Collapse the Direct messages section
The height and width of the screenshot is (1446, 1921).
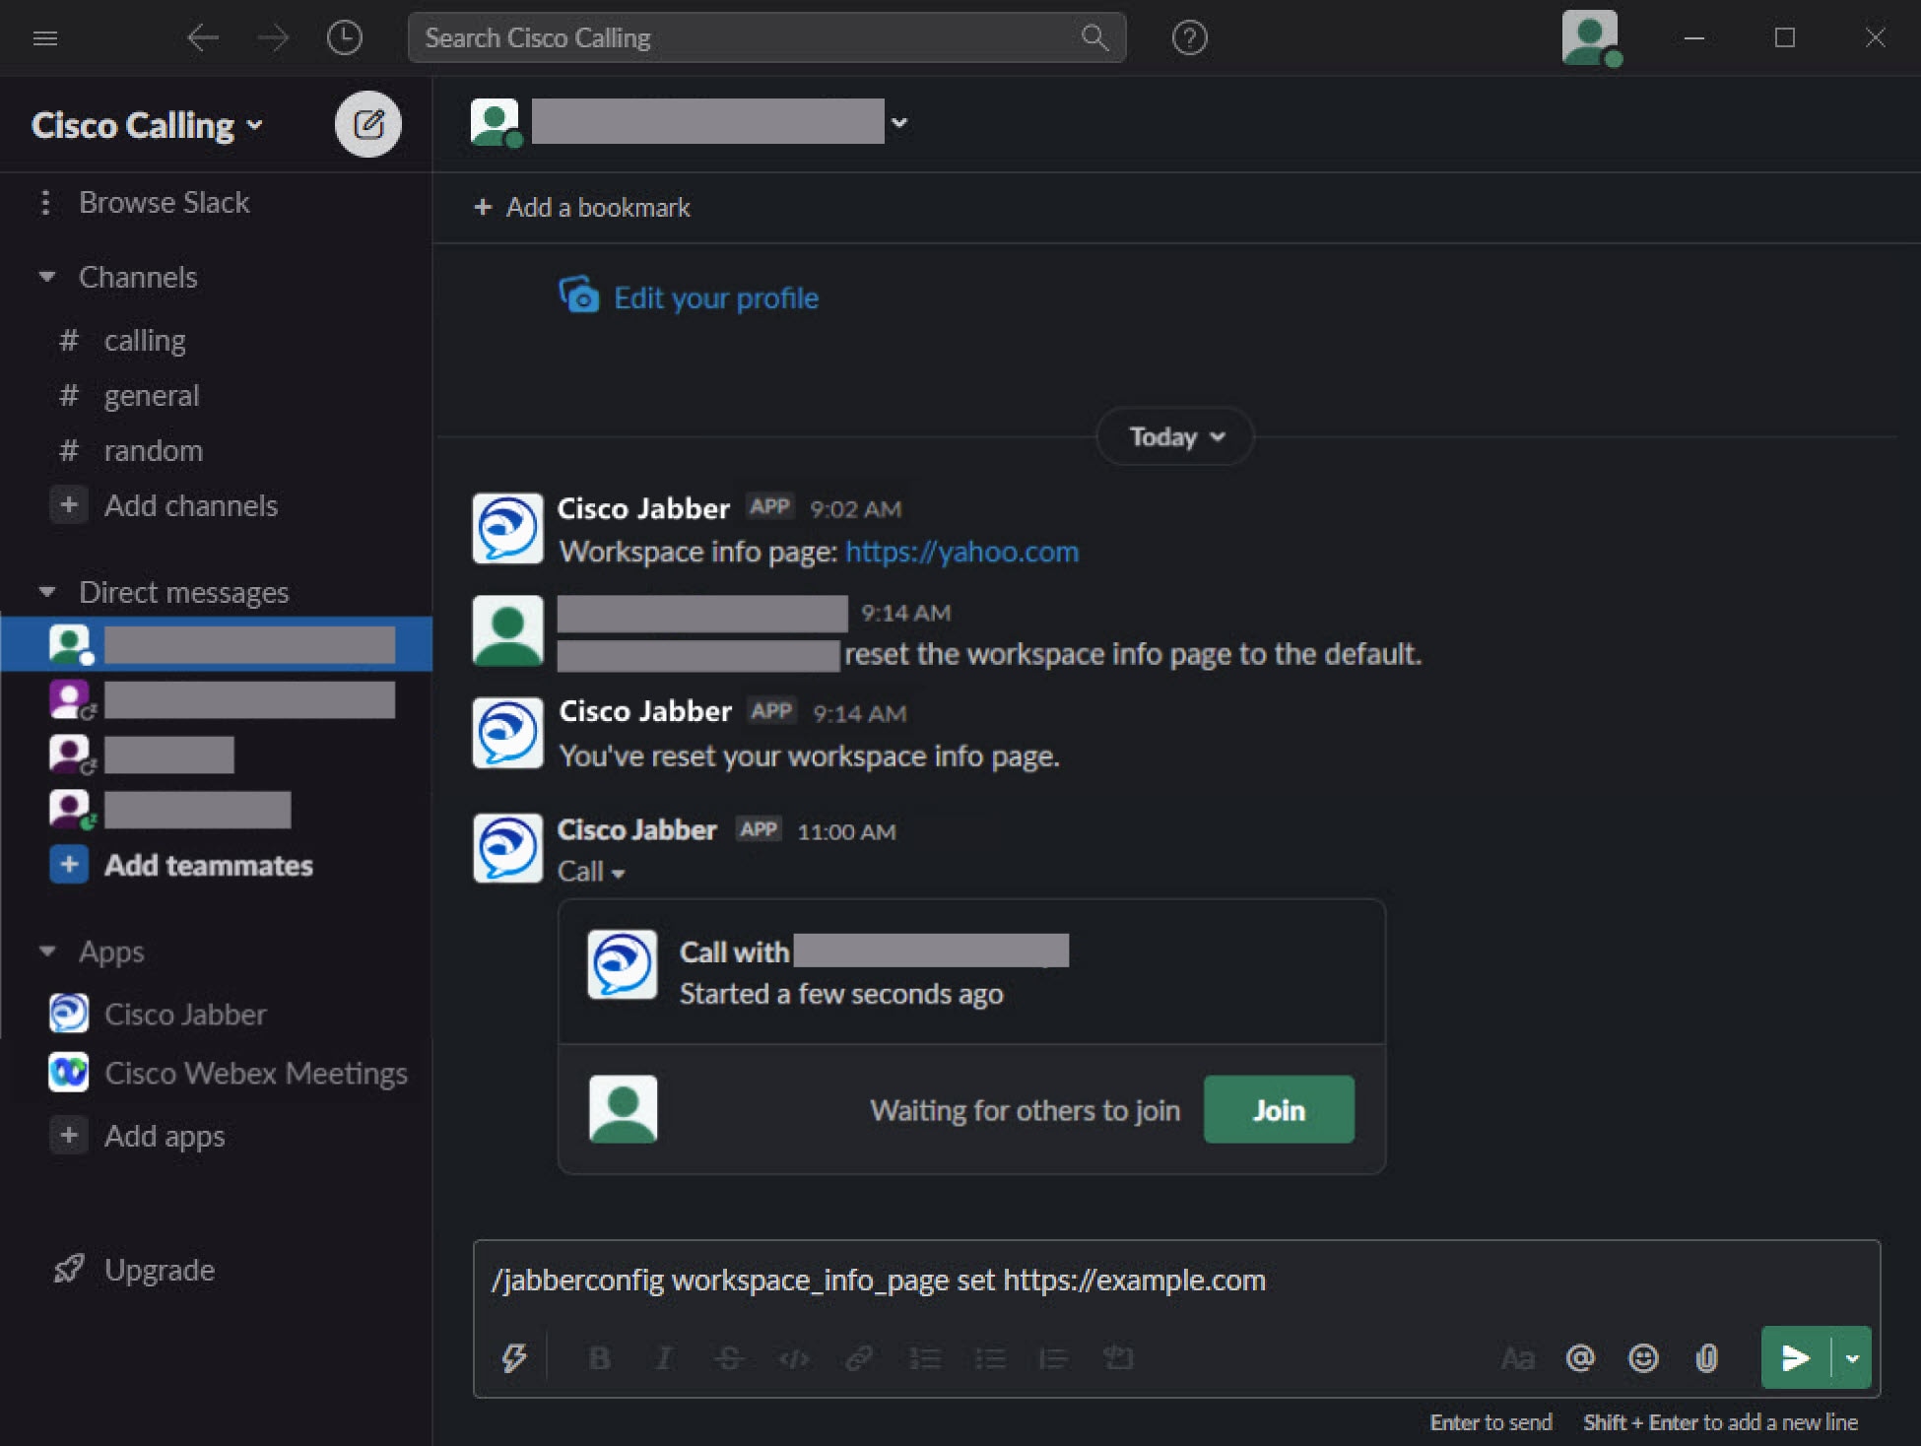tap(46, 592)
